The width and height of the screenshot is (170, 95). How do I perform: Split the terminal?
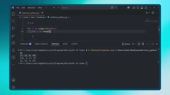139,44
